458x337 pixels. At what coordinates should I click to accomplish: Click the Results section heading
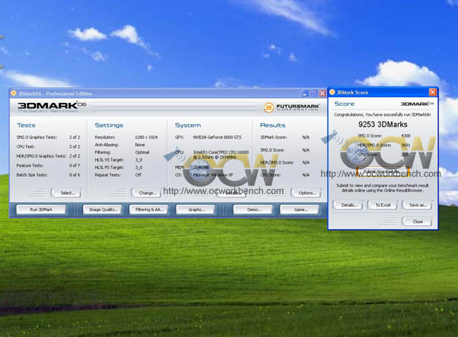click(x=273, y=125)
